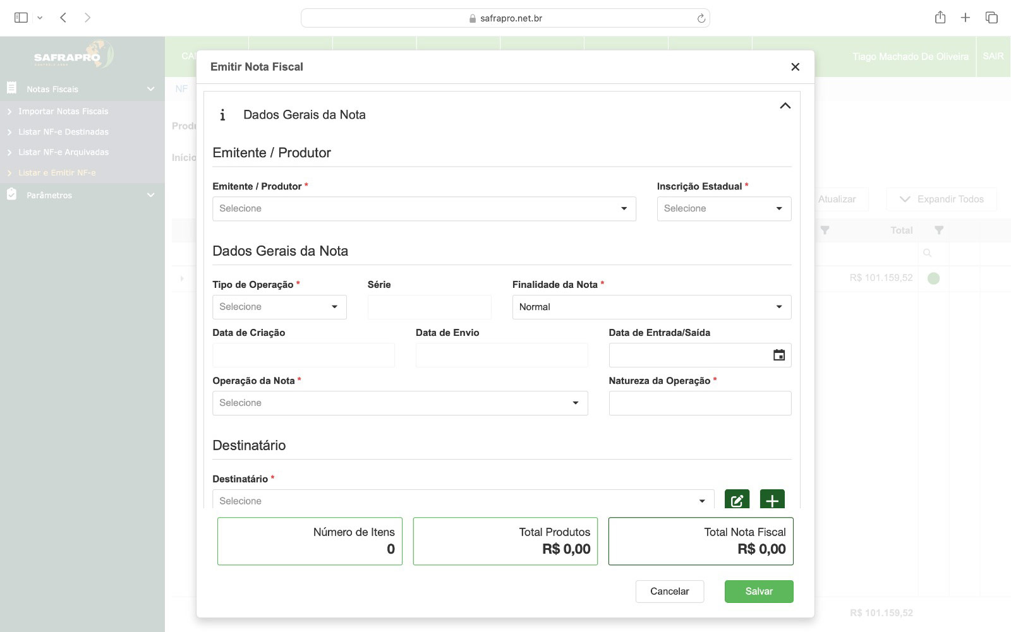This screenshot has width=1011, height=632.
Task: Open the Operação da Nota dropdown
Action: click(x=399, y=403)
